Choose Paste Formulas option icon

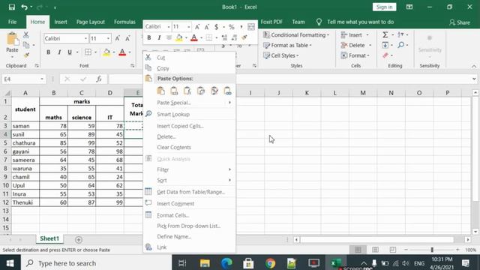(187, 91)
